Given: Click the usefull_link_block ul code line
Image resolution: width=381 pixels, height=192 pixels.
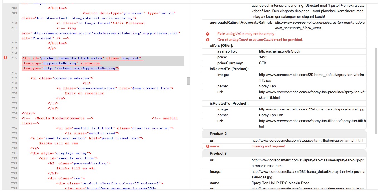Looking at the screenshot, I should tap(115, 128).
